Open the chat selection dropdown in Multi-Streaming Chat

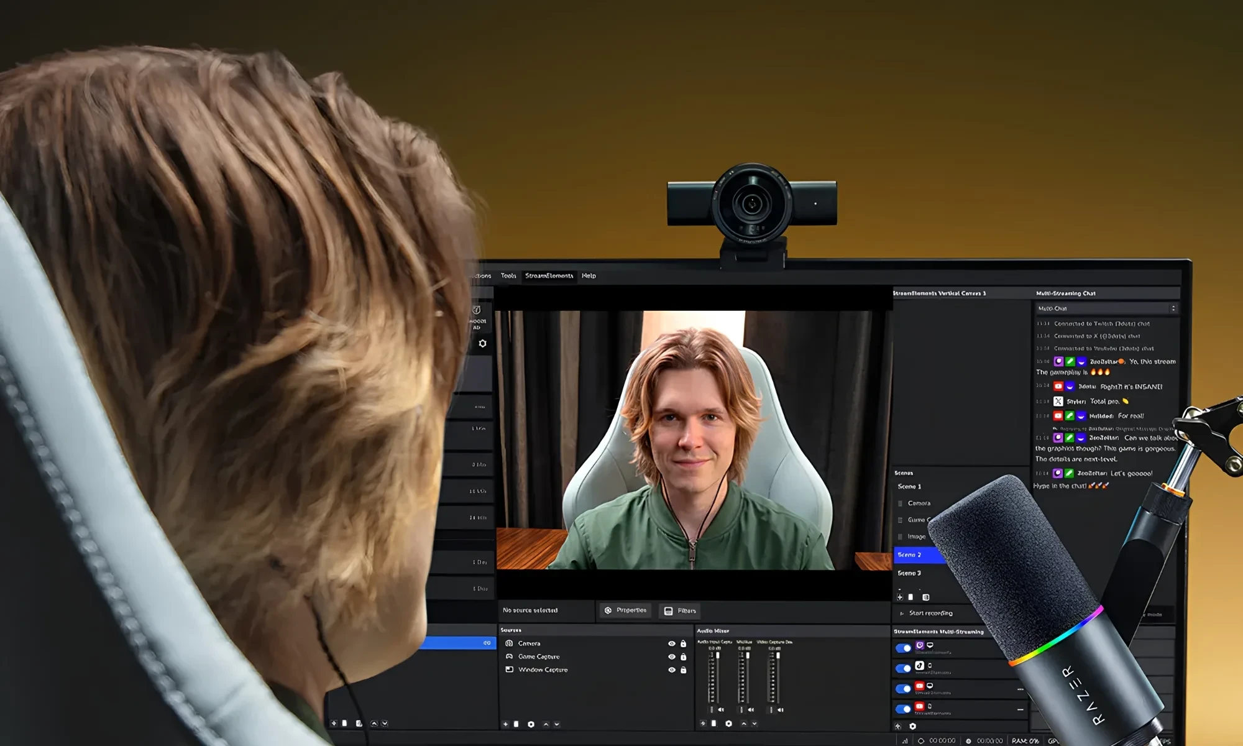click(1107, 308)
